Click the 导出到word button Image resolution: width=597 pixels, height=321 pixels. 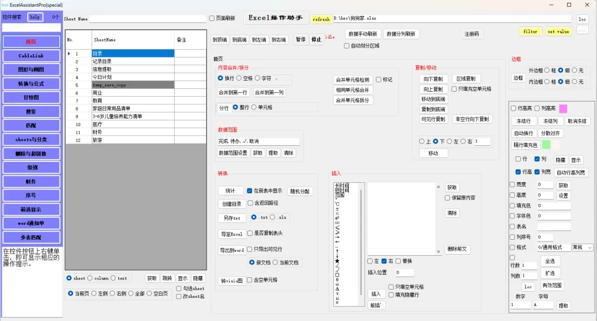tap(232, 250)
